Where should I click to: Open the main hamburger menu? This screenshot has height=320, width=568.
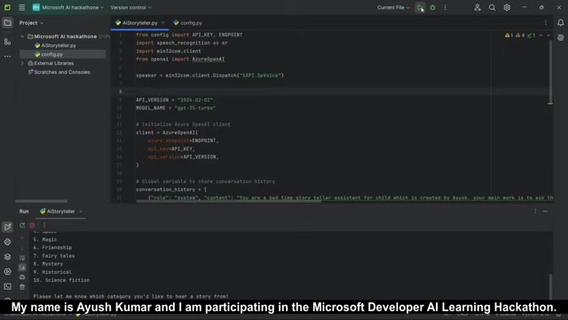pyautogui.click(x=21, y=7)
